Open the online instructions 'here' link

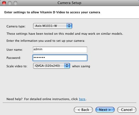click(82, 99)
